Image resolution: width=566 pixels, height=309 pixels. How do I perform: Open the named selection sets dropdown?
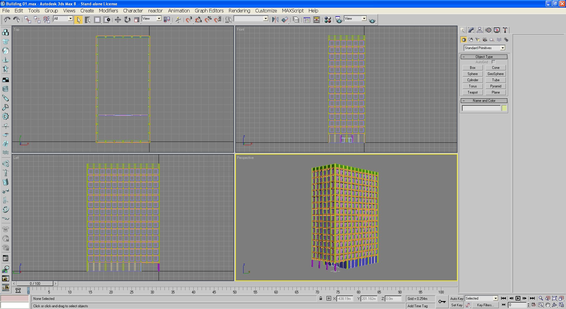click(266, 19)
